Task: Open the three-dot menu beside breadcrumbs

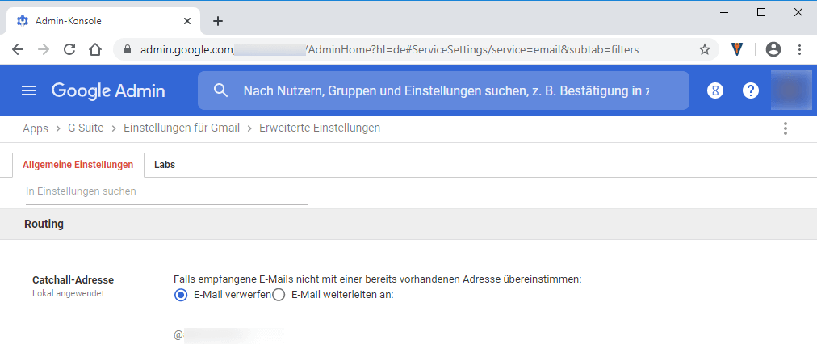Action: (x=786, y=128)
